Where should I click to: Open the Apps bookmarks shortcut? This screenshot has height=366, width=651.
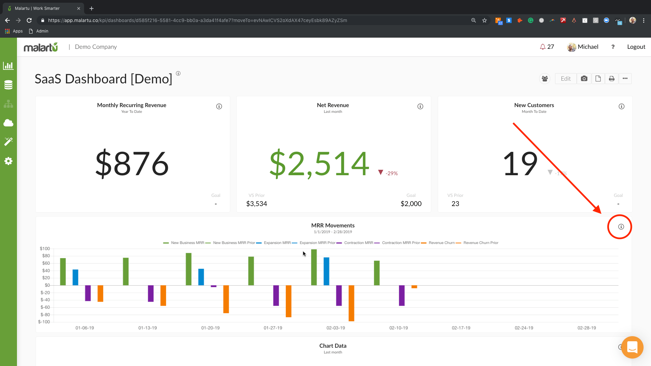pos(14,31)
